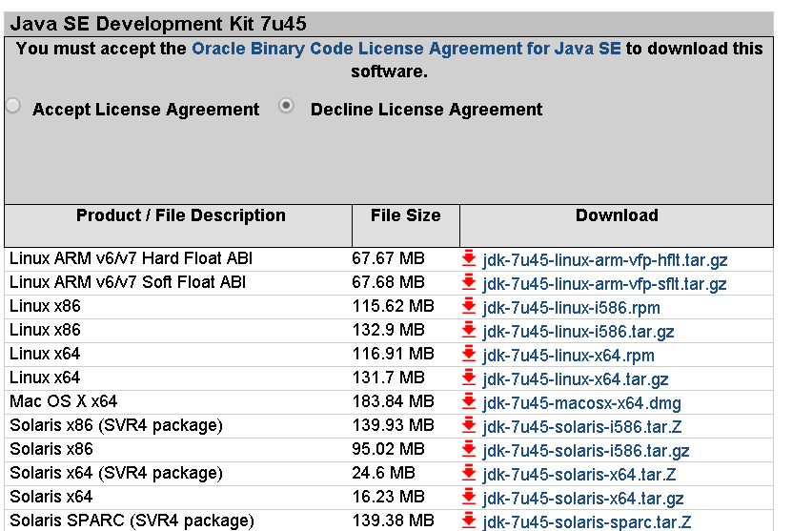Click red download arrow beside linux-x64.rpm
792x531 pixels.
(469, 354)
